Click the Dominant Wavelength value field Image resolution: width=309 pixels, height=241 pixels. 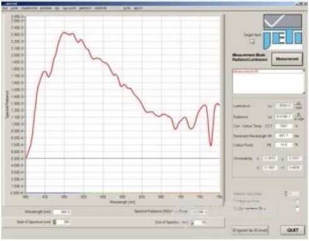pos(283,136)
